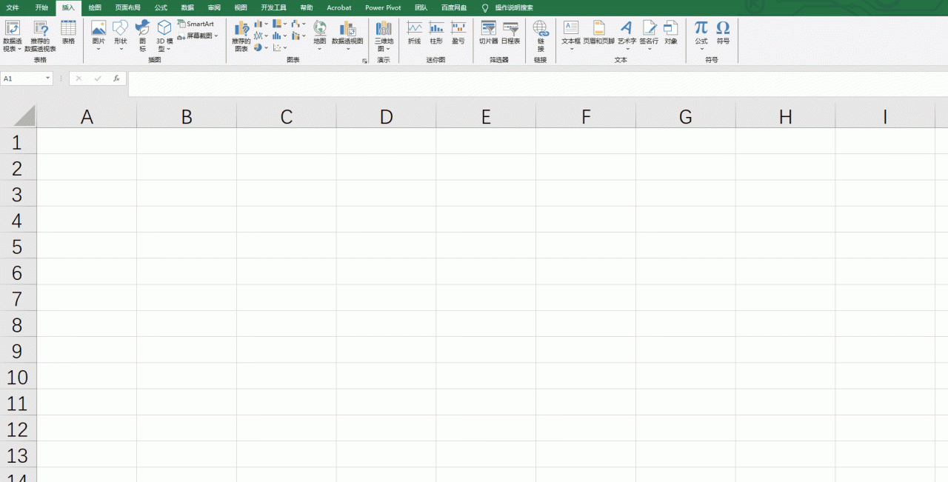The height and width of the screenshot is (482, 948).
Task: Insert a SmartArt graphic
Action: pyautogui.click(x=196, y=24)
